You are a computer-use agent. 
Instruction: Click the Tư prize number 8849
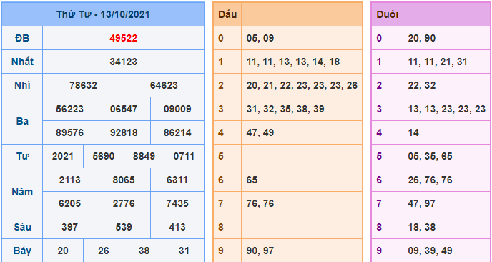pyautogui.click(x=144, y=156)
